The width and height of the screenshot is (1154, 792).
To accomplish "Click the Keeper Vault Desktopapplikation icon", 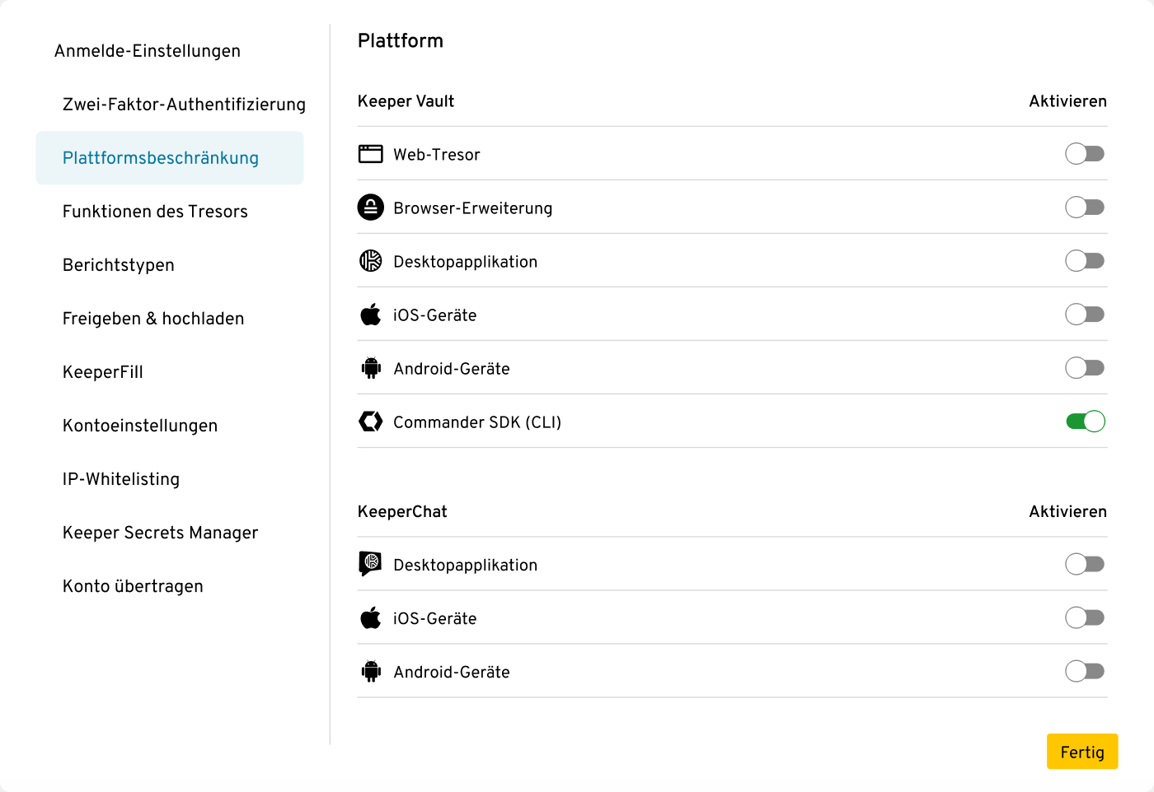I will pos(371,261).
